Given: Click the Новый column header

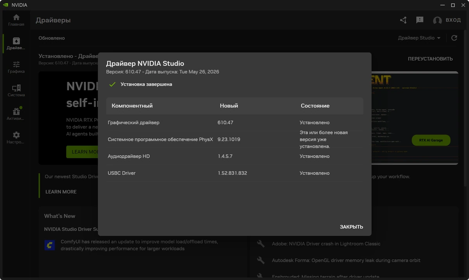Looking at the screenshot, I should click(229, 106).
